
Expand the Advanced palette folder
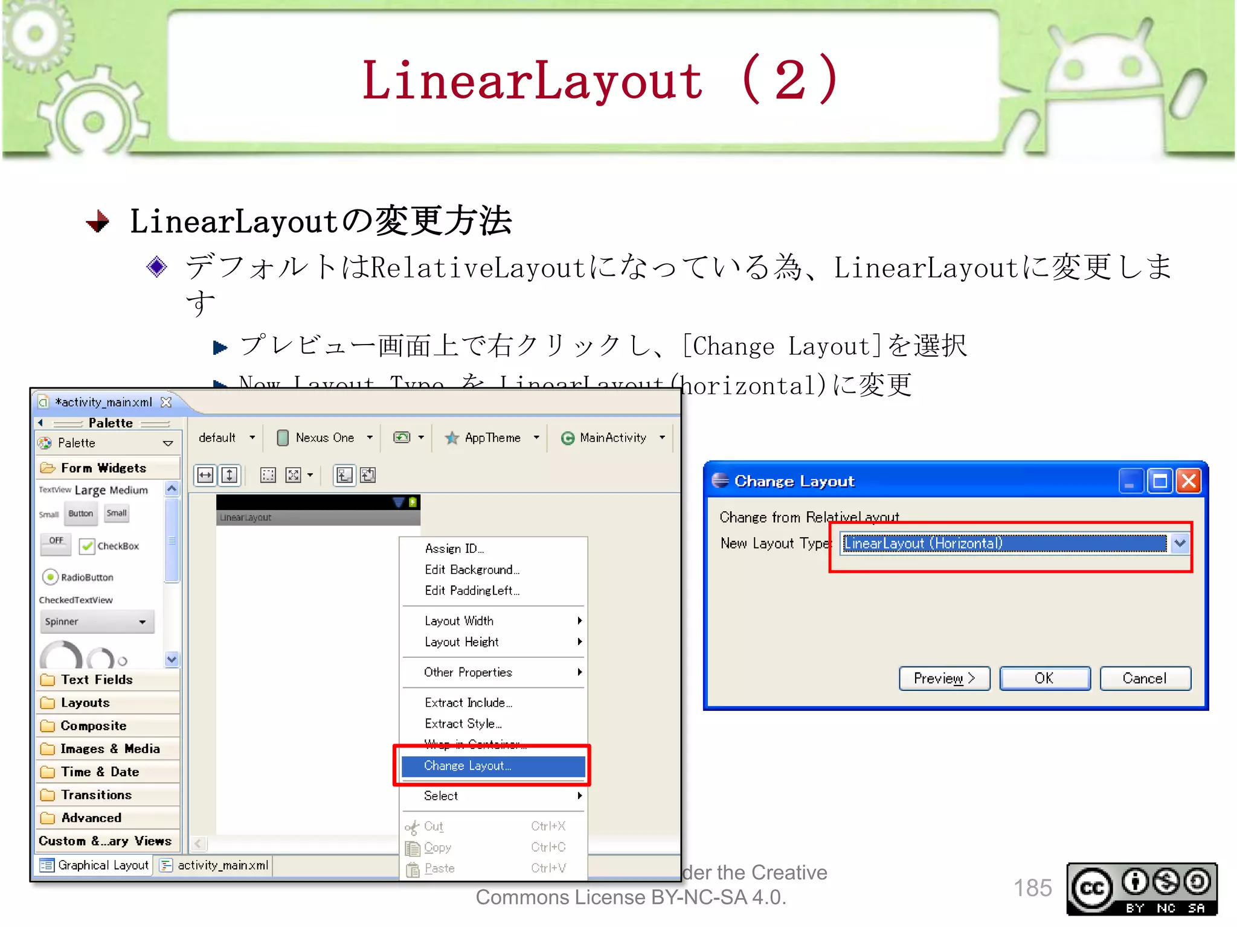click(x=109, y=818)
